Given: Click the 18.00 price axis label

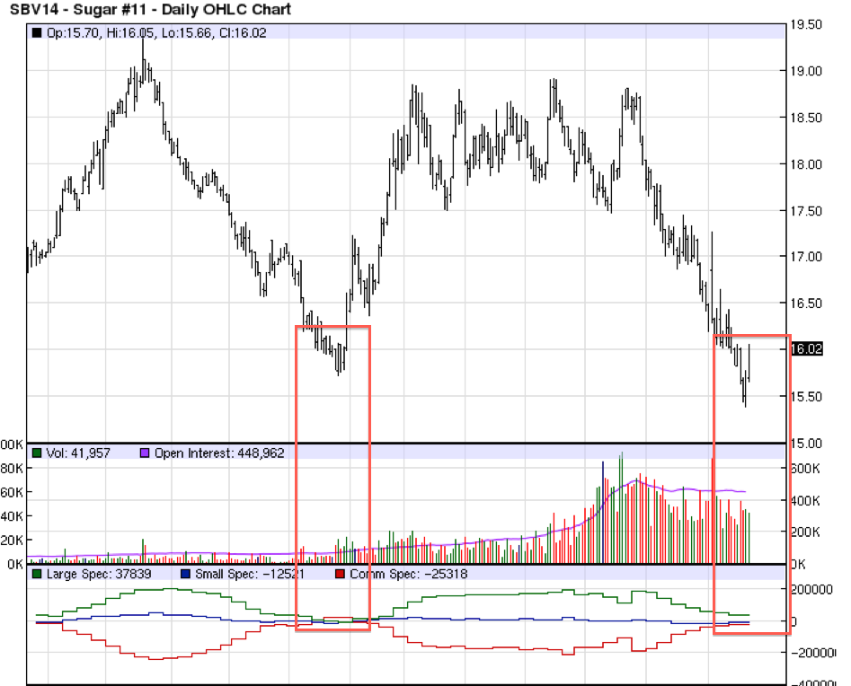Looking at the screenshot, I should 806,164.
